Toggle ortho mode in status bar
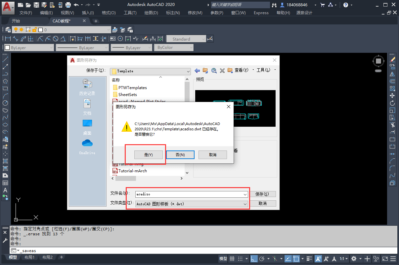 [x=253, y=259]
